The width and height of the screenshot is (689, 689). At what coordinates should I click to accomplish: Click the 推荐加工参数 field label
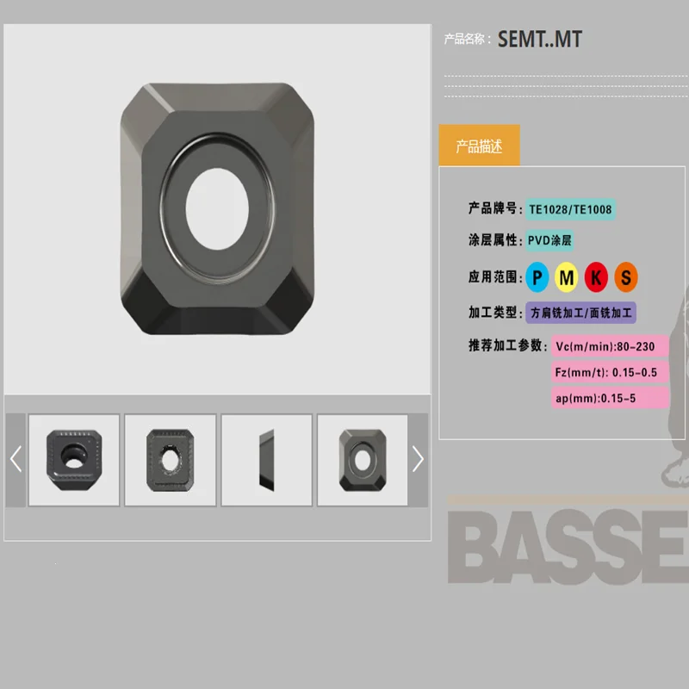[x=507, y=345]
